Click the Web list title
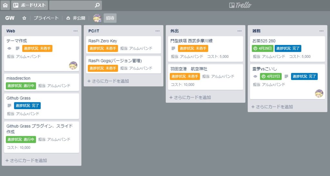This screenshot has width=330, height=176. click(x=11, y=31)
